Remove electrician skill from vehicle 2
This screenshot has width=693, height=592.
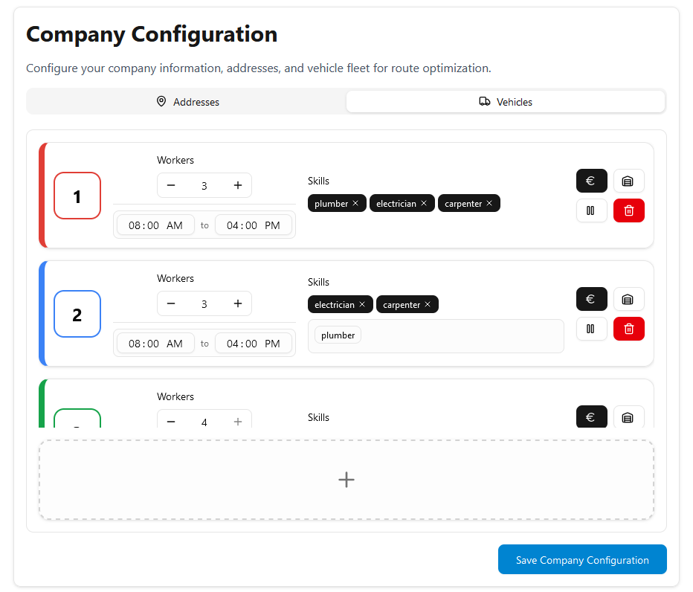pos(362,305)
